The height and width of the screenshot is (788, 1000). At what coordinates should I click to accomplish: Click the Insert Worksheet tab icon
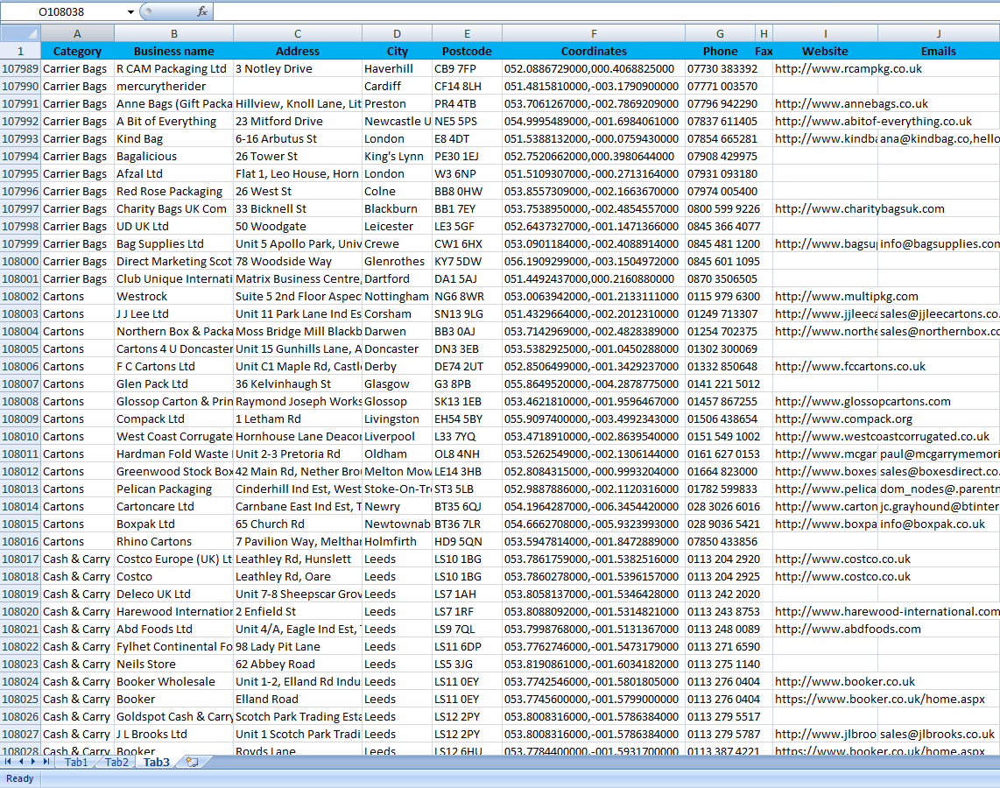191,762
